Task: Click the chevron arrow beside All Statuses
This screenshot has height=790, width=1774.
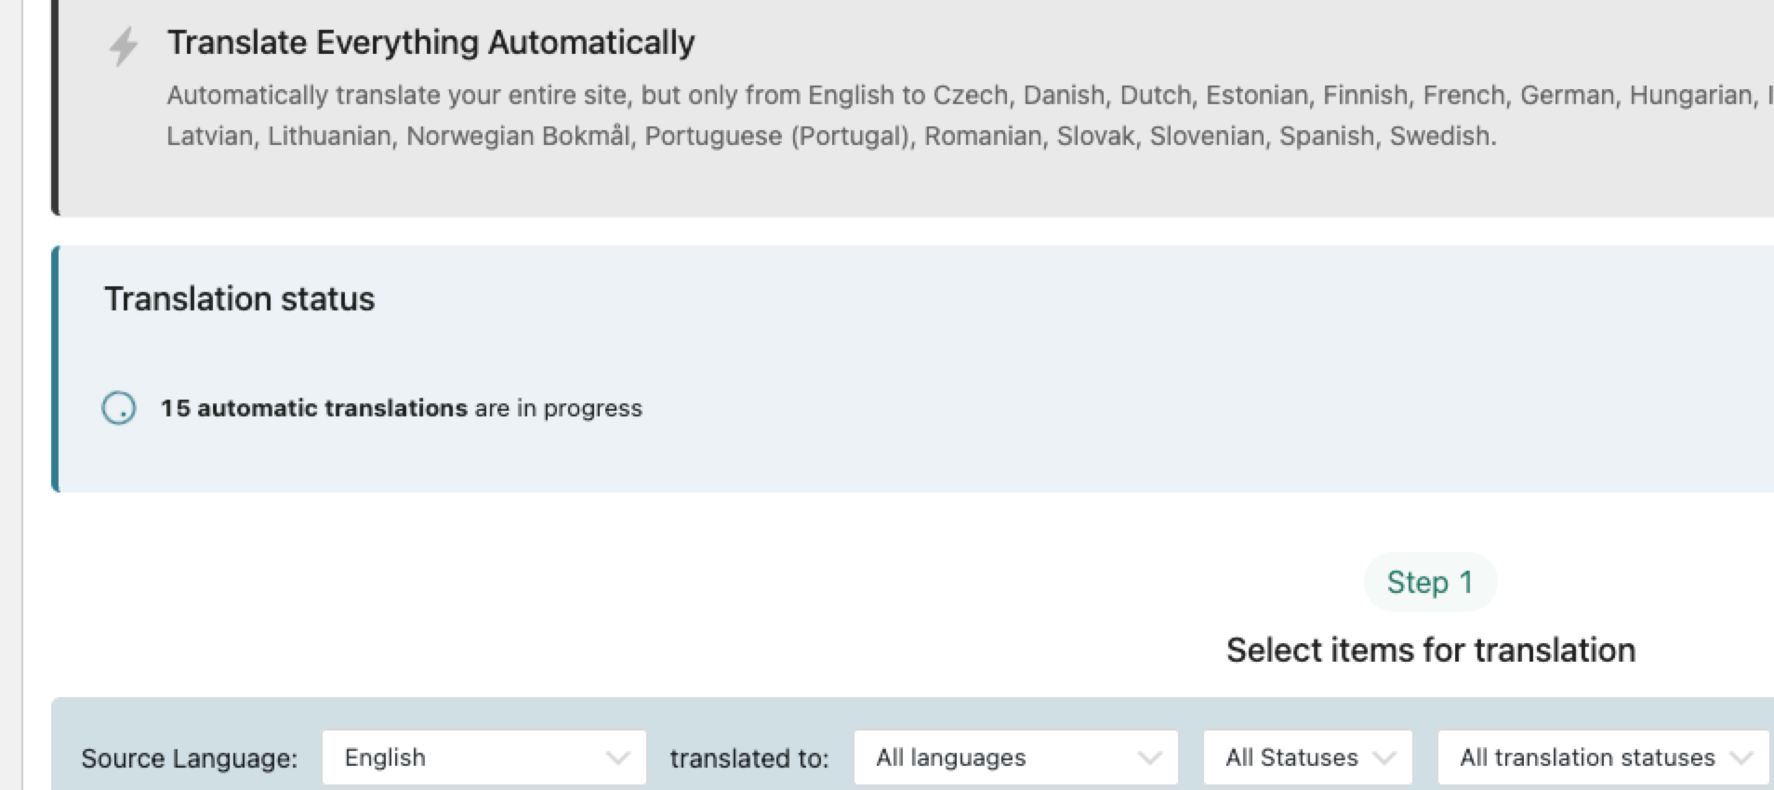Action: click(x=1384, y=758)
